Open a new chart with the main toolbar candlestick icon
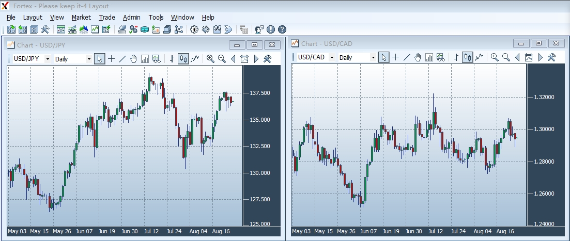Image resolution: width=570 pixels, height=241 pixels. click(95, 29)
